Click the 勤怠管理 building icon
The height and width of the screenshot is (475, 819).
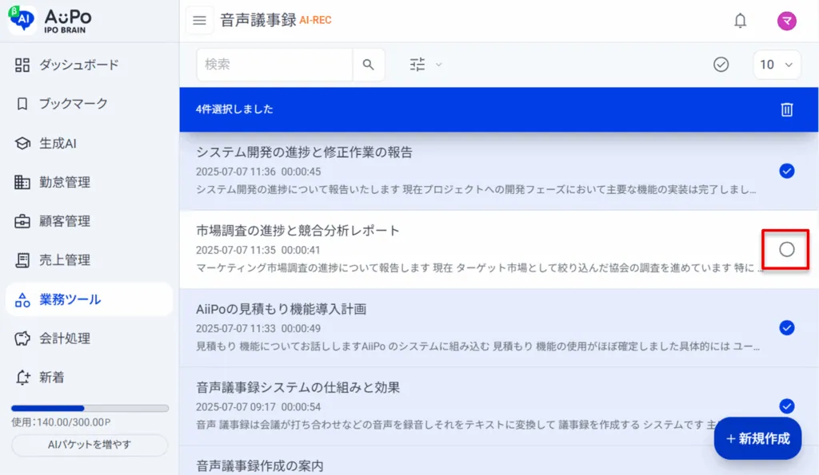(22, 182)
